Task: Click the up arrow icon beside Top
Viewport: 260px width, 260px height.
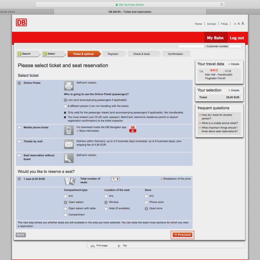Action: click(119, 246)
